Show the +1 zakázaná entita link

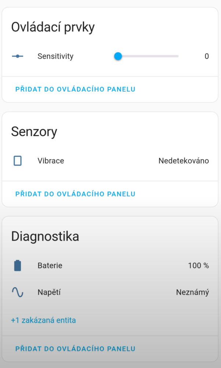tap(43, 320)
